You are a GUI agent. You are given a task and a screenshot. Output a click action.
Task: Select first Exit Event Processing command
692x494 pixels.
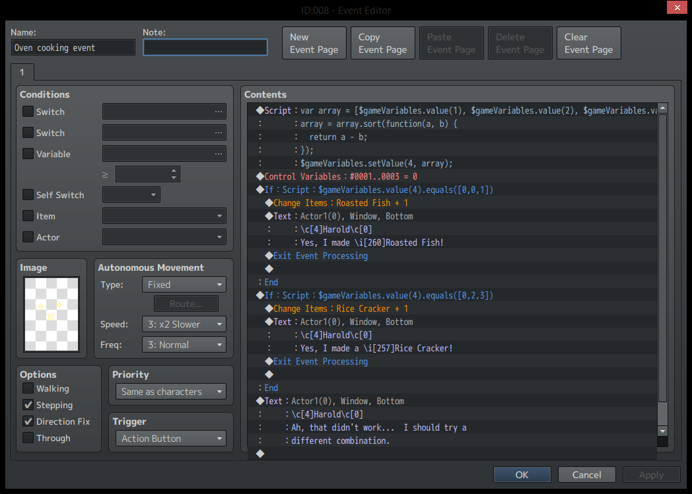pyautogui.click(x=452, y=256)
